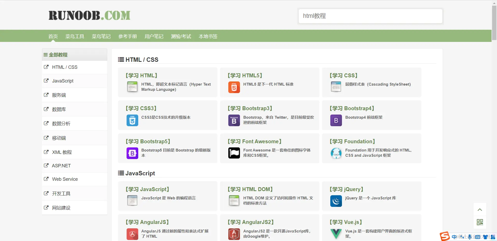This screenshot has height=241, width=497.
Task: Click the page vertical scrollbar thumb
Action: (x=494, y=23)
